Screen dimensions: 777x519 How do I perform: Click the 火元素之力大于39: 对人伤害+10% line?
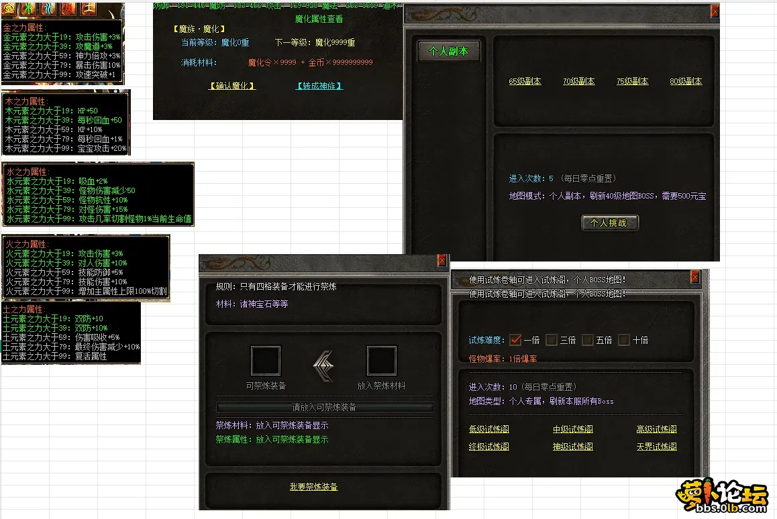66,263
